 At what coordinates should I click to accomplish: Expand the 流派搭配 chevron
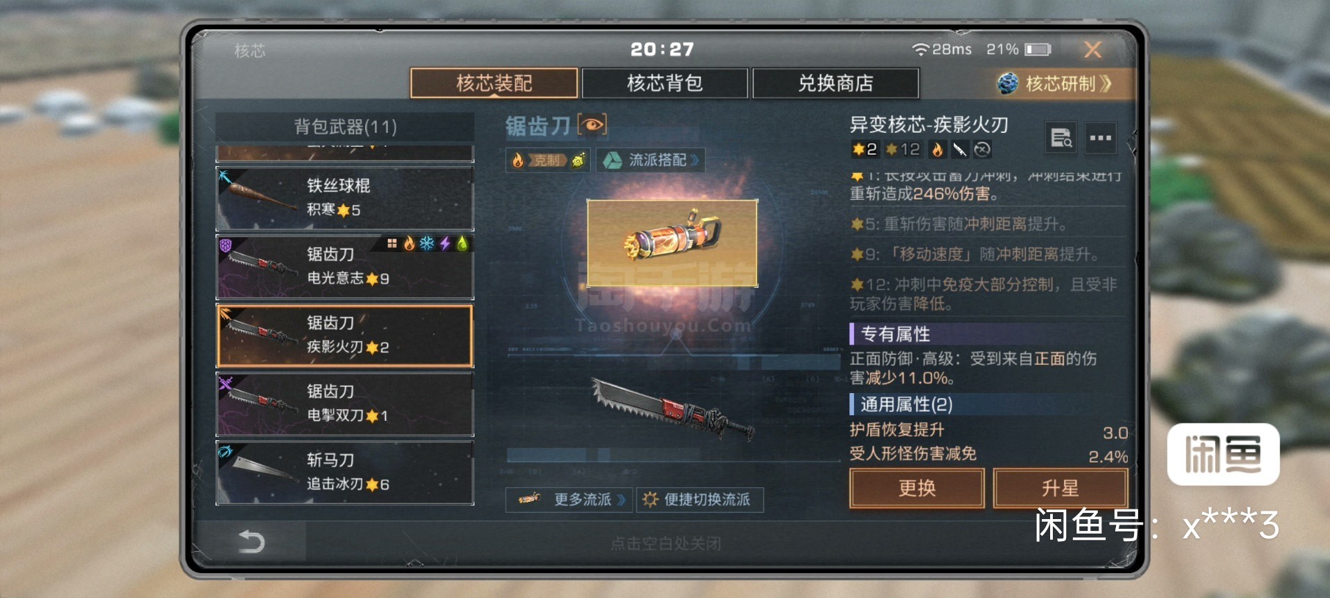pyautogui.click(x=694, y=161)
